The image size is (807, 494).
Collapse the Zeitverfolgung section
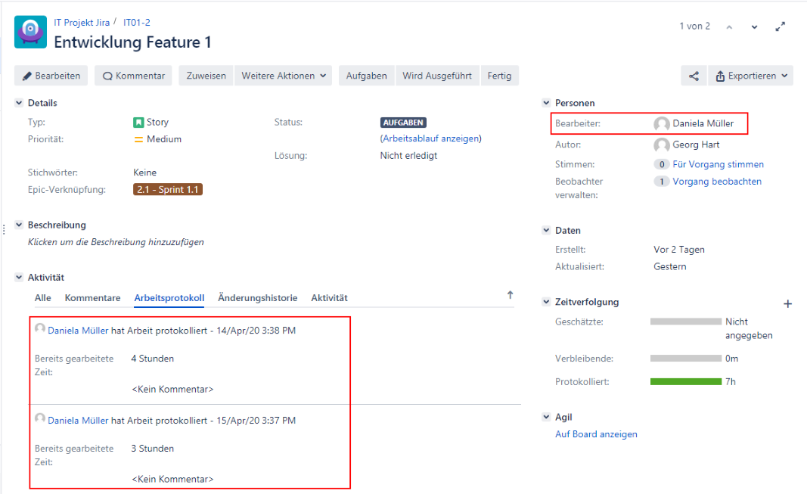click(546, 302)
